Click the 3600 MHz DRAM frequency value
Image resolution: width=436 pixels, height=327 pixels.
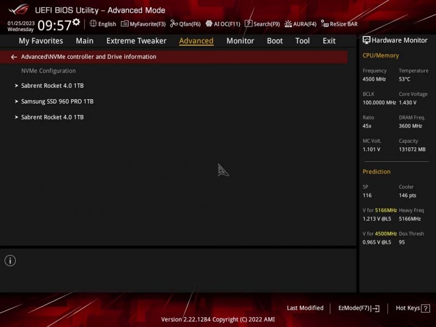click(x=410, y=126)
